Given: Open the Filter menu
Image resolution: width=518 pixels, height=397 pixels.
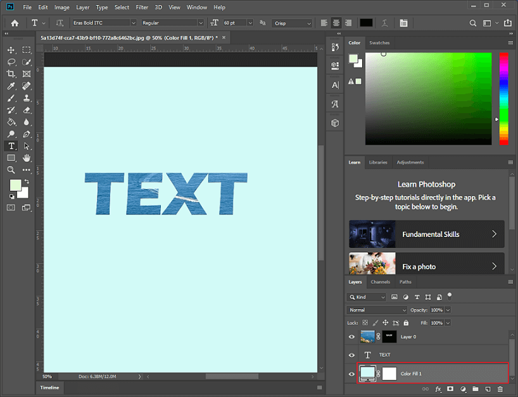Looking at the screenshot, I should (141, 7).
